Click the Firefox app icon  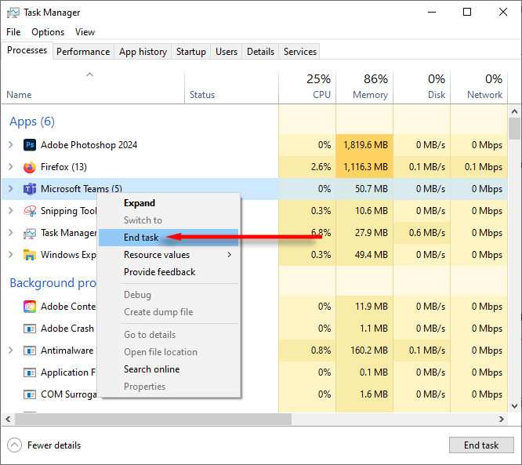coord(30,167)
